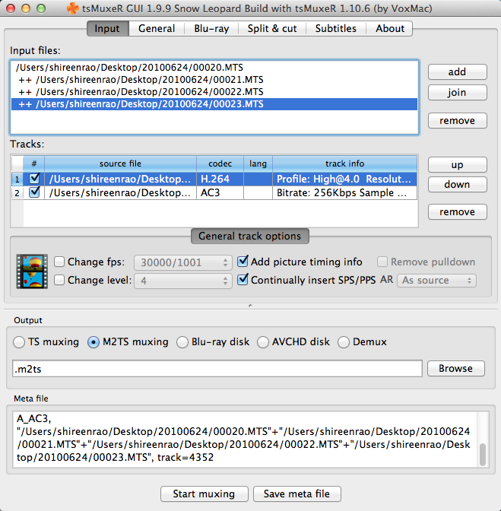The height and width of the screenshot is (511, 501).
Task: Uncheck Add picture timing info
Action: [243, 262]
